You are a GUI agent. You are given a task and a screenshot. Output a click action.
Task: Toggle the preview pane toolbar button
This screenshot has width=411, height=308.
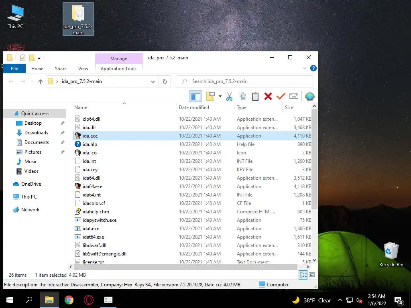[195, 96]
